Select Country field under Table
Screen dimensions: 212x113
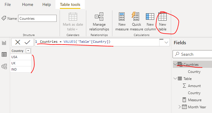tap(194, 93)
